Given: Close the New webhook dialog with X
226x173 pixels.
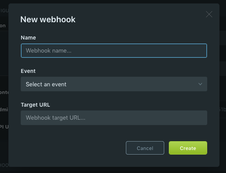Looking at the screenshot, I should (209, 14).
